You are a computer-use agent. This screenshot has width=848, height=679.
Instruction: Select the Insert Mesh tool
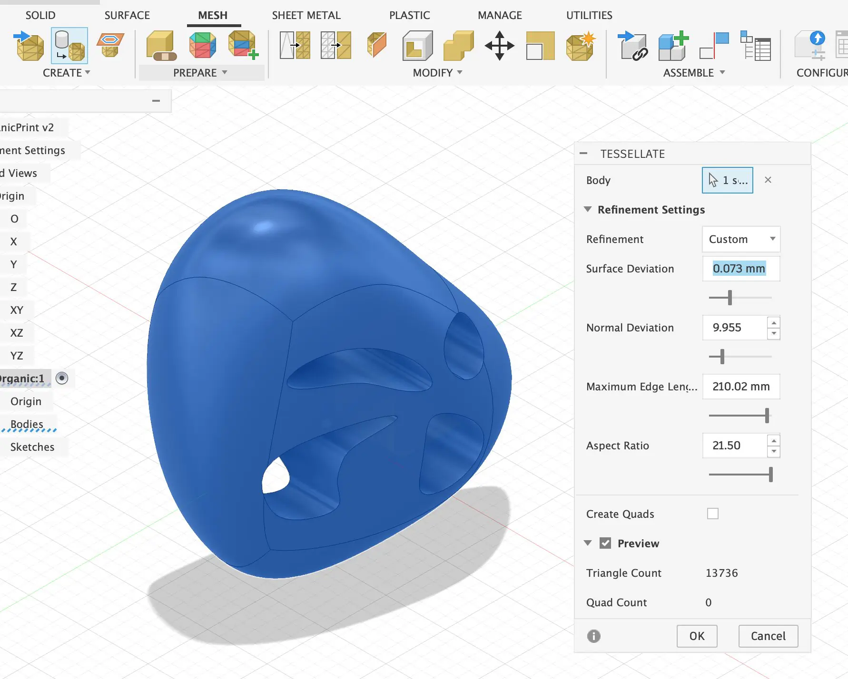(x=30, y=46)
